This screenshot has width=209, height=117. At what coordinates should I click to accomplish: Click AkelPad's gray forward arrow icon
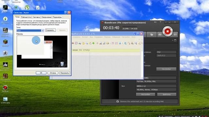tap(97, 43)
